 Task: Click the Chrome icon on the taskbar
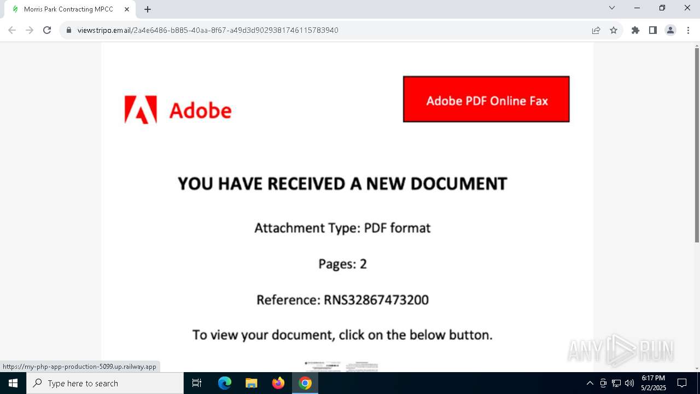coord(305,383)
